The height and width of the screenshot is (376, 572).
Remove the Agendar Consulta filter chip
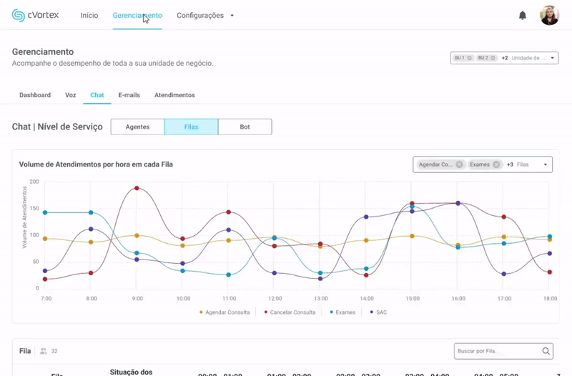460,164
